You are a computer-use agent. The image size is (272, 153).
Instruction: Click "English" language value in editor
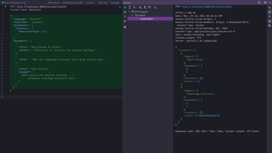(x=35, y=19)
